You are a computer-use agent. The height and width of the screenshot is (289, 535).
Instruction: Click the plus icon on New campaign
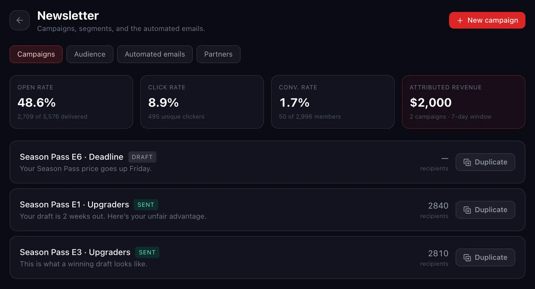(x=460, y=20)
